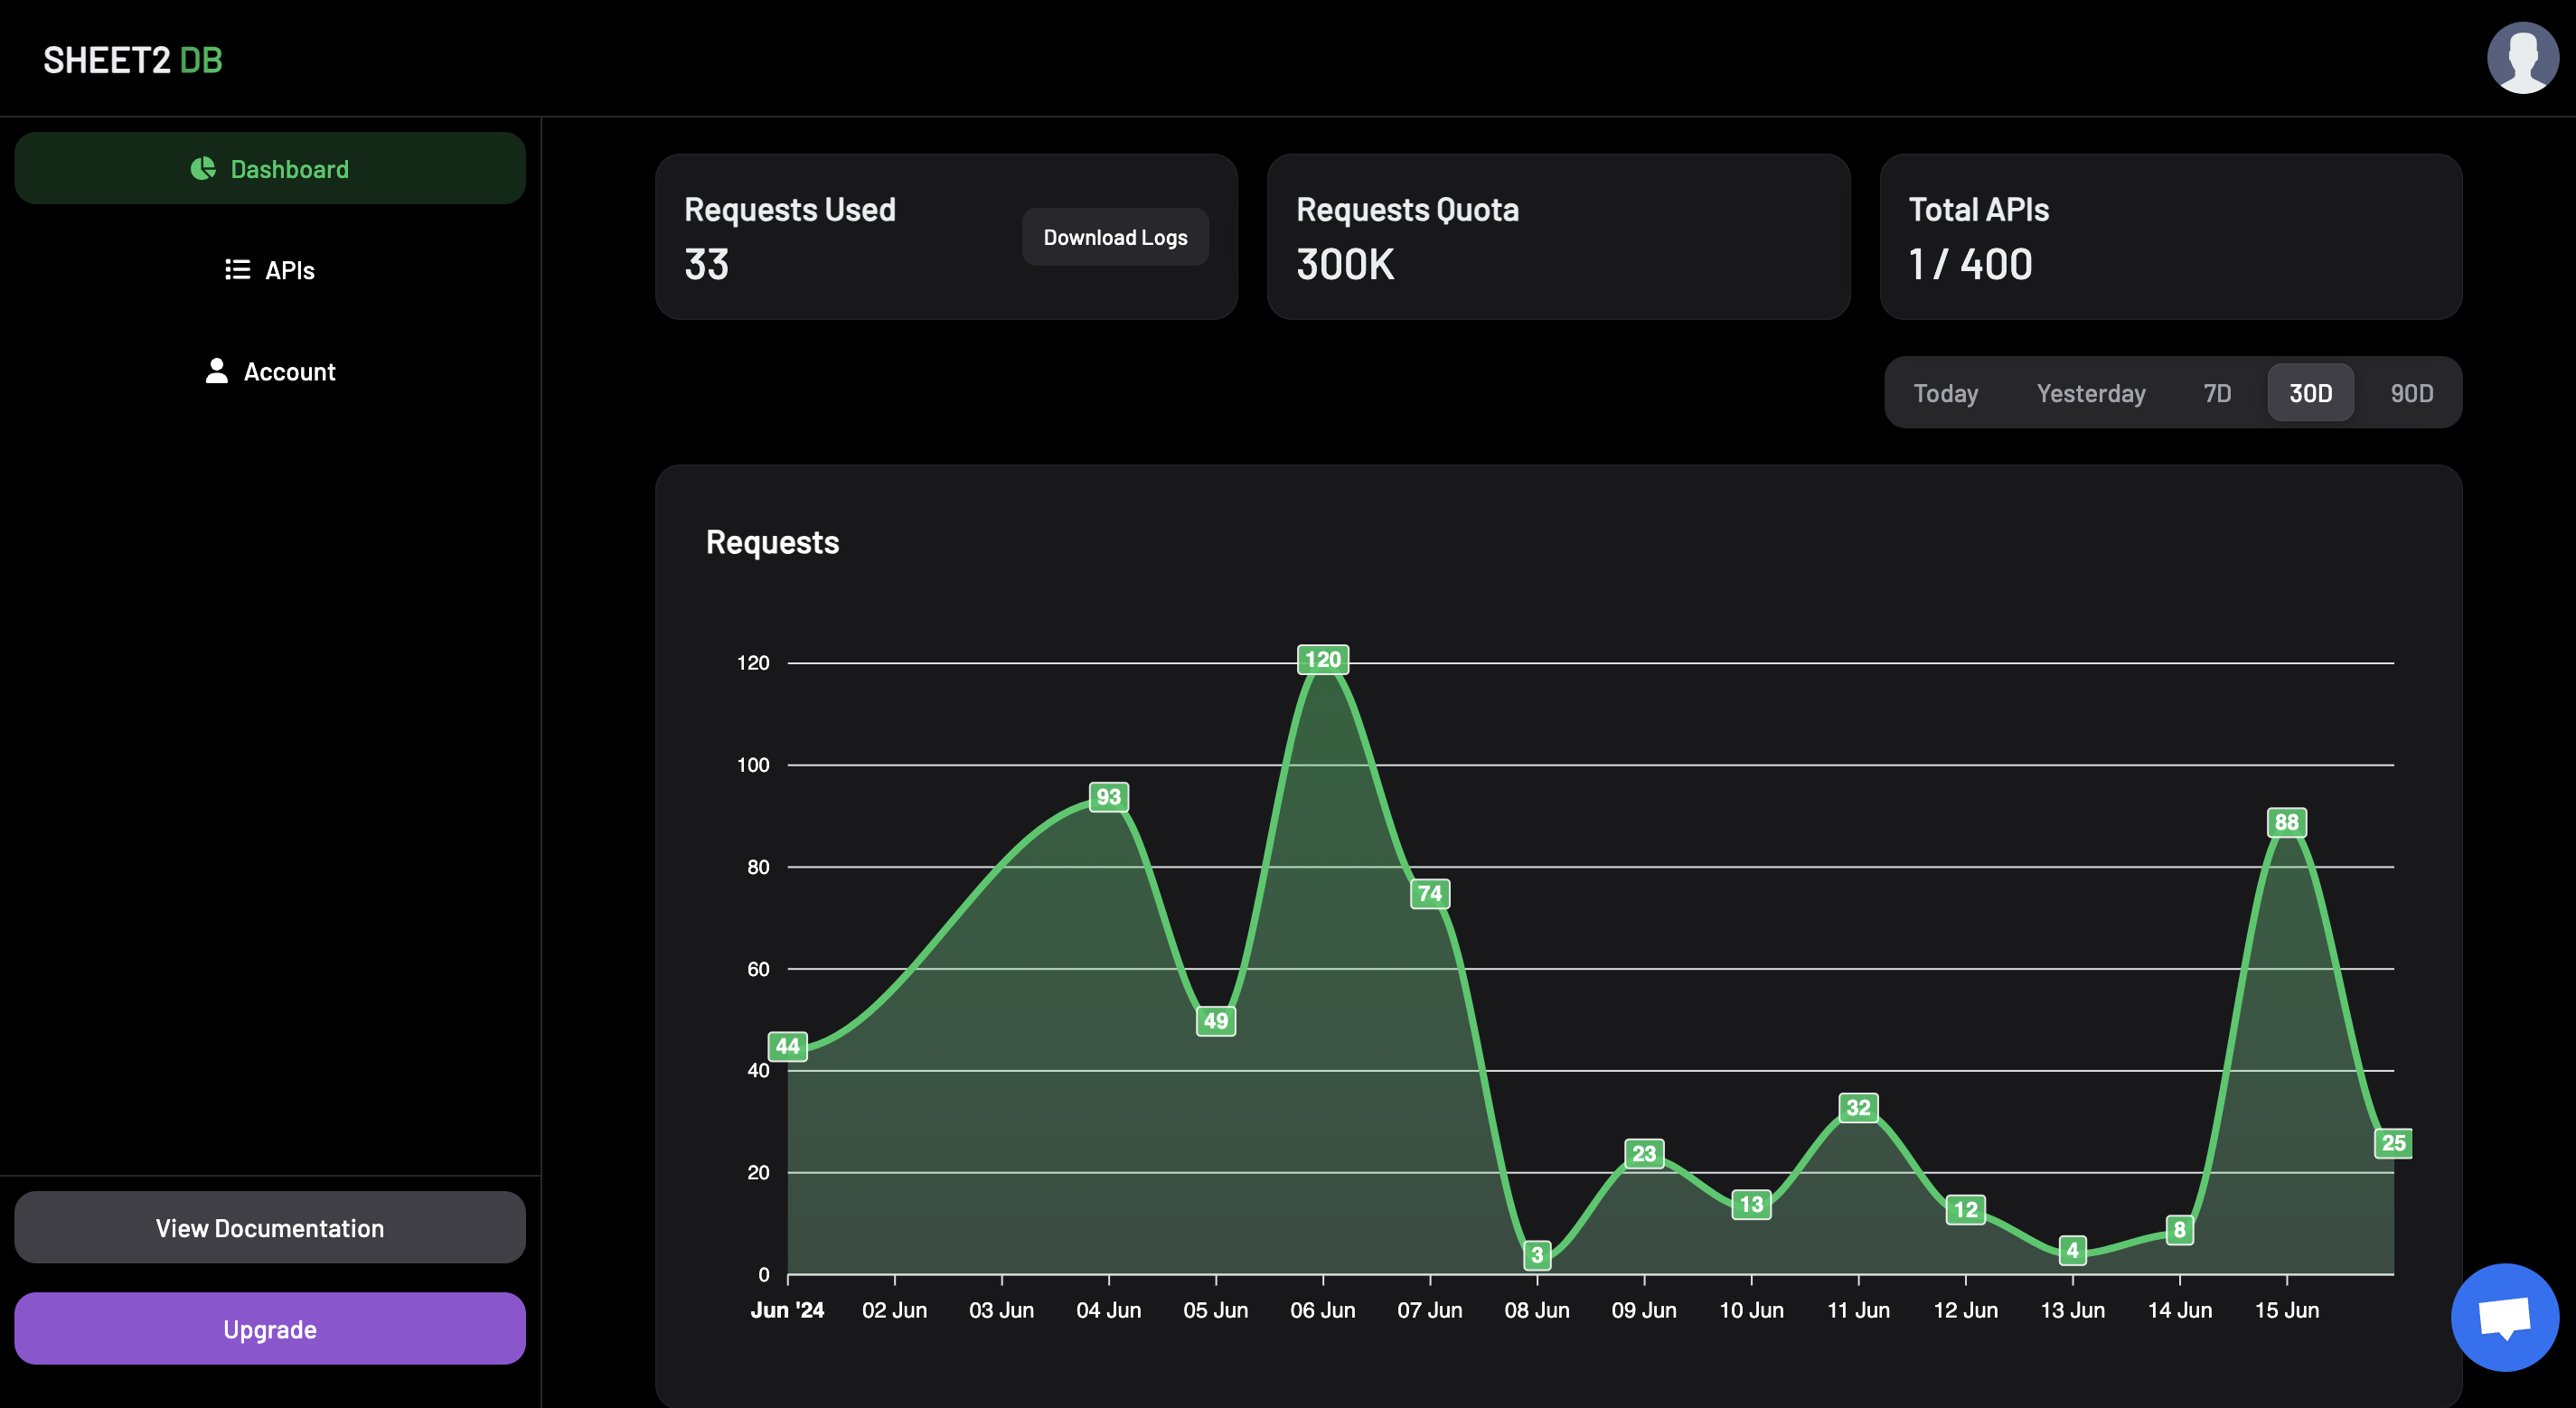Viewport: 2576px width, 1408px height.
Task: Select the 30D time range
Action: (x=2310, y=393)
